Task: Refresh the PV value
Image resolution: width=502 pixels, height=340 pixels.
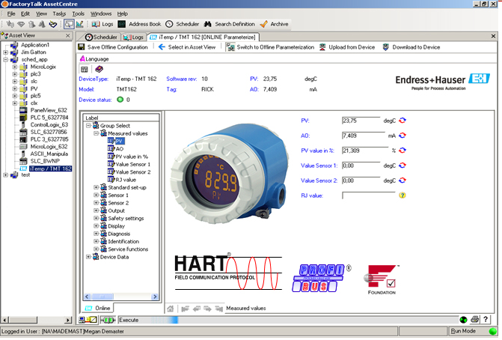Action: tap(402, 121)
